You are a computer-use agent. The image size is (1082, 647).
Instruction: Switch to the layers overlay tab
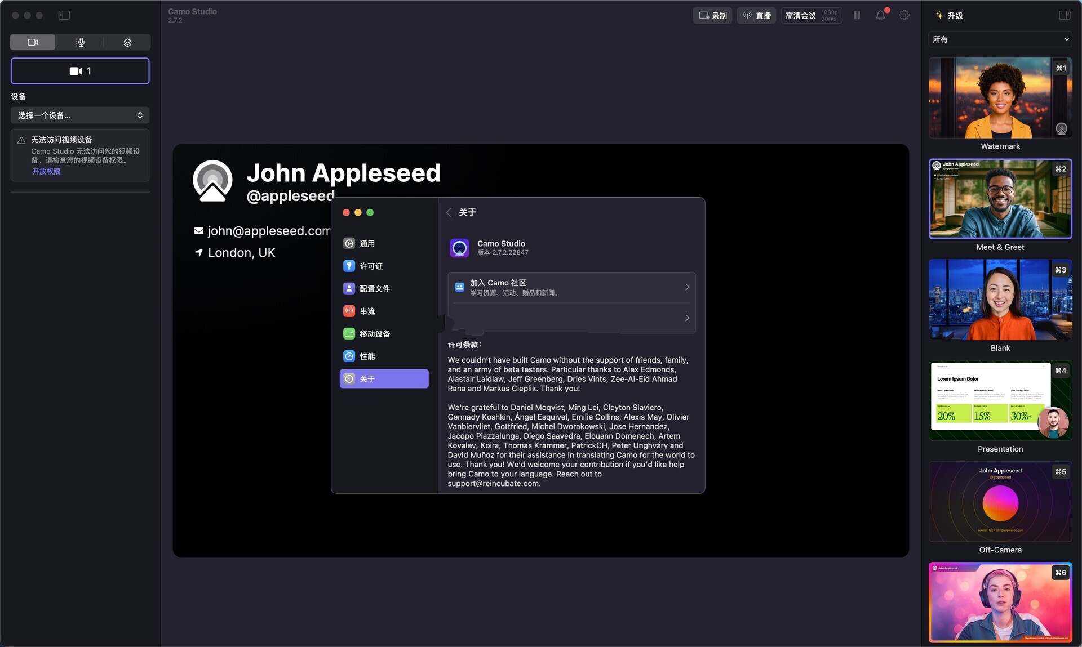(127, 42)
